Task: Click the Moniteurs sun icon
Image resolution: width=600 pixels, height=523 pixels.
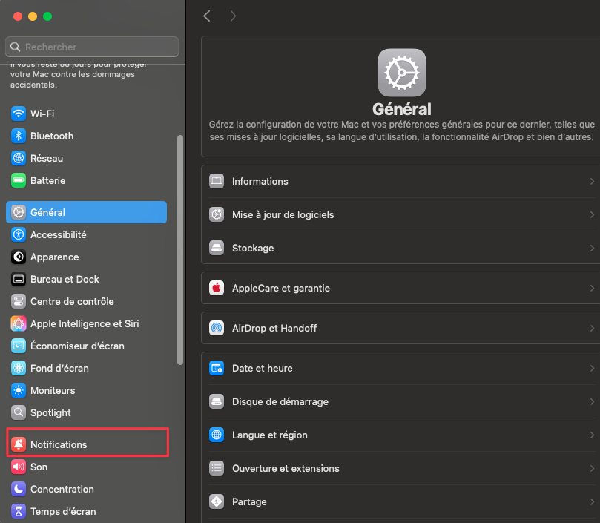Action: tap(19, 390)
